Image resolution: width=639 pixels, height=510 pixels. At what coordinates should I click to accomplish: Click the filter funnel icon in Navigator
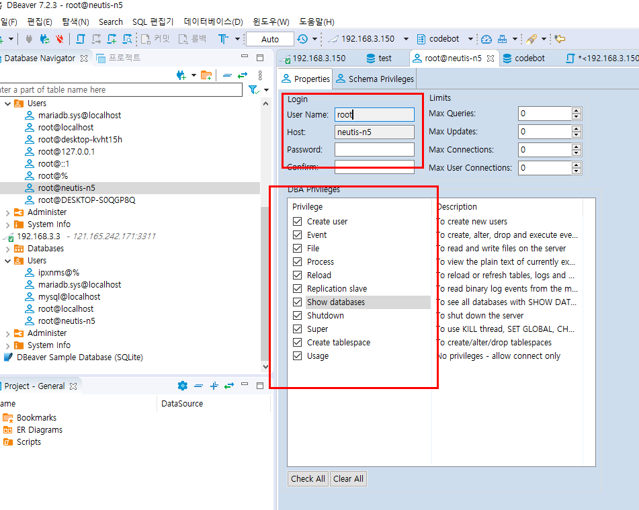pyautogui.click(x=253, y=89)
